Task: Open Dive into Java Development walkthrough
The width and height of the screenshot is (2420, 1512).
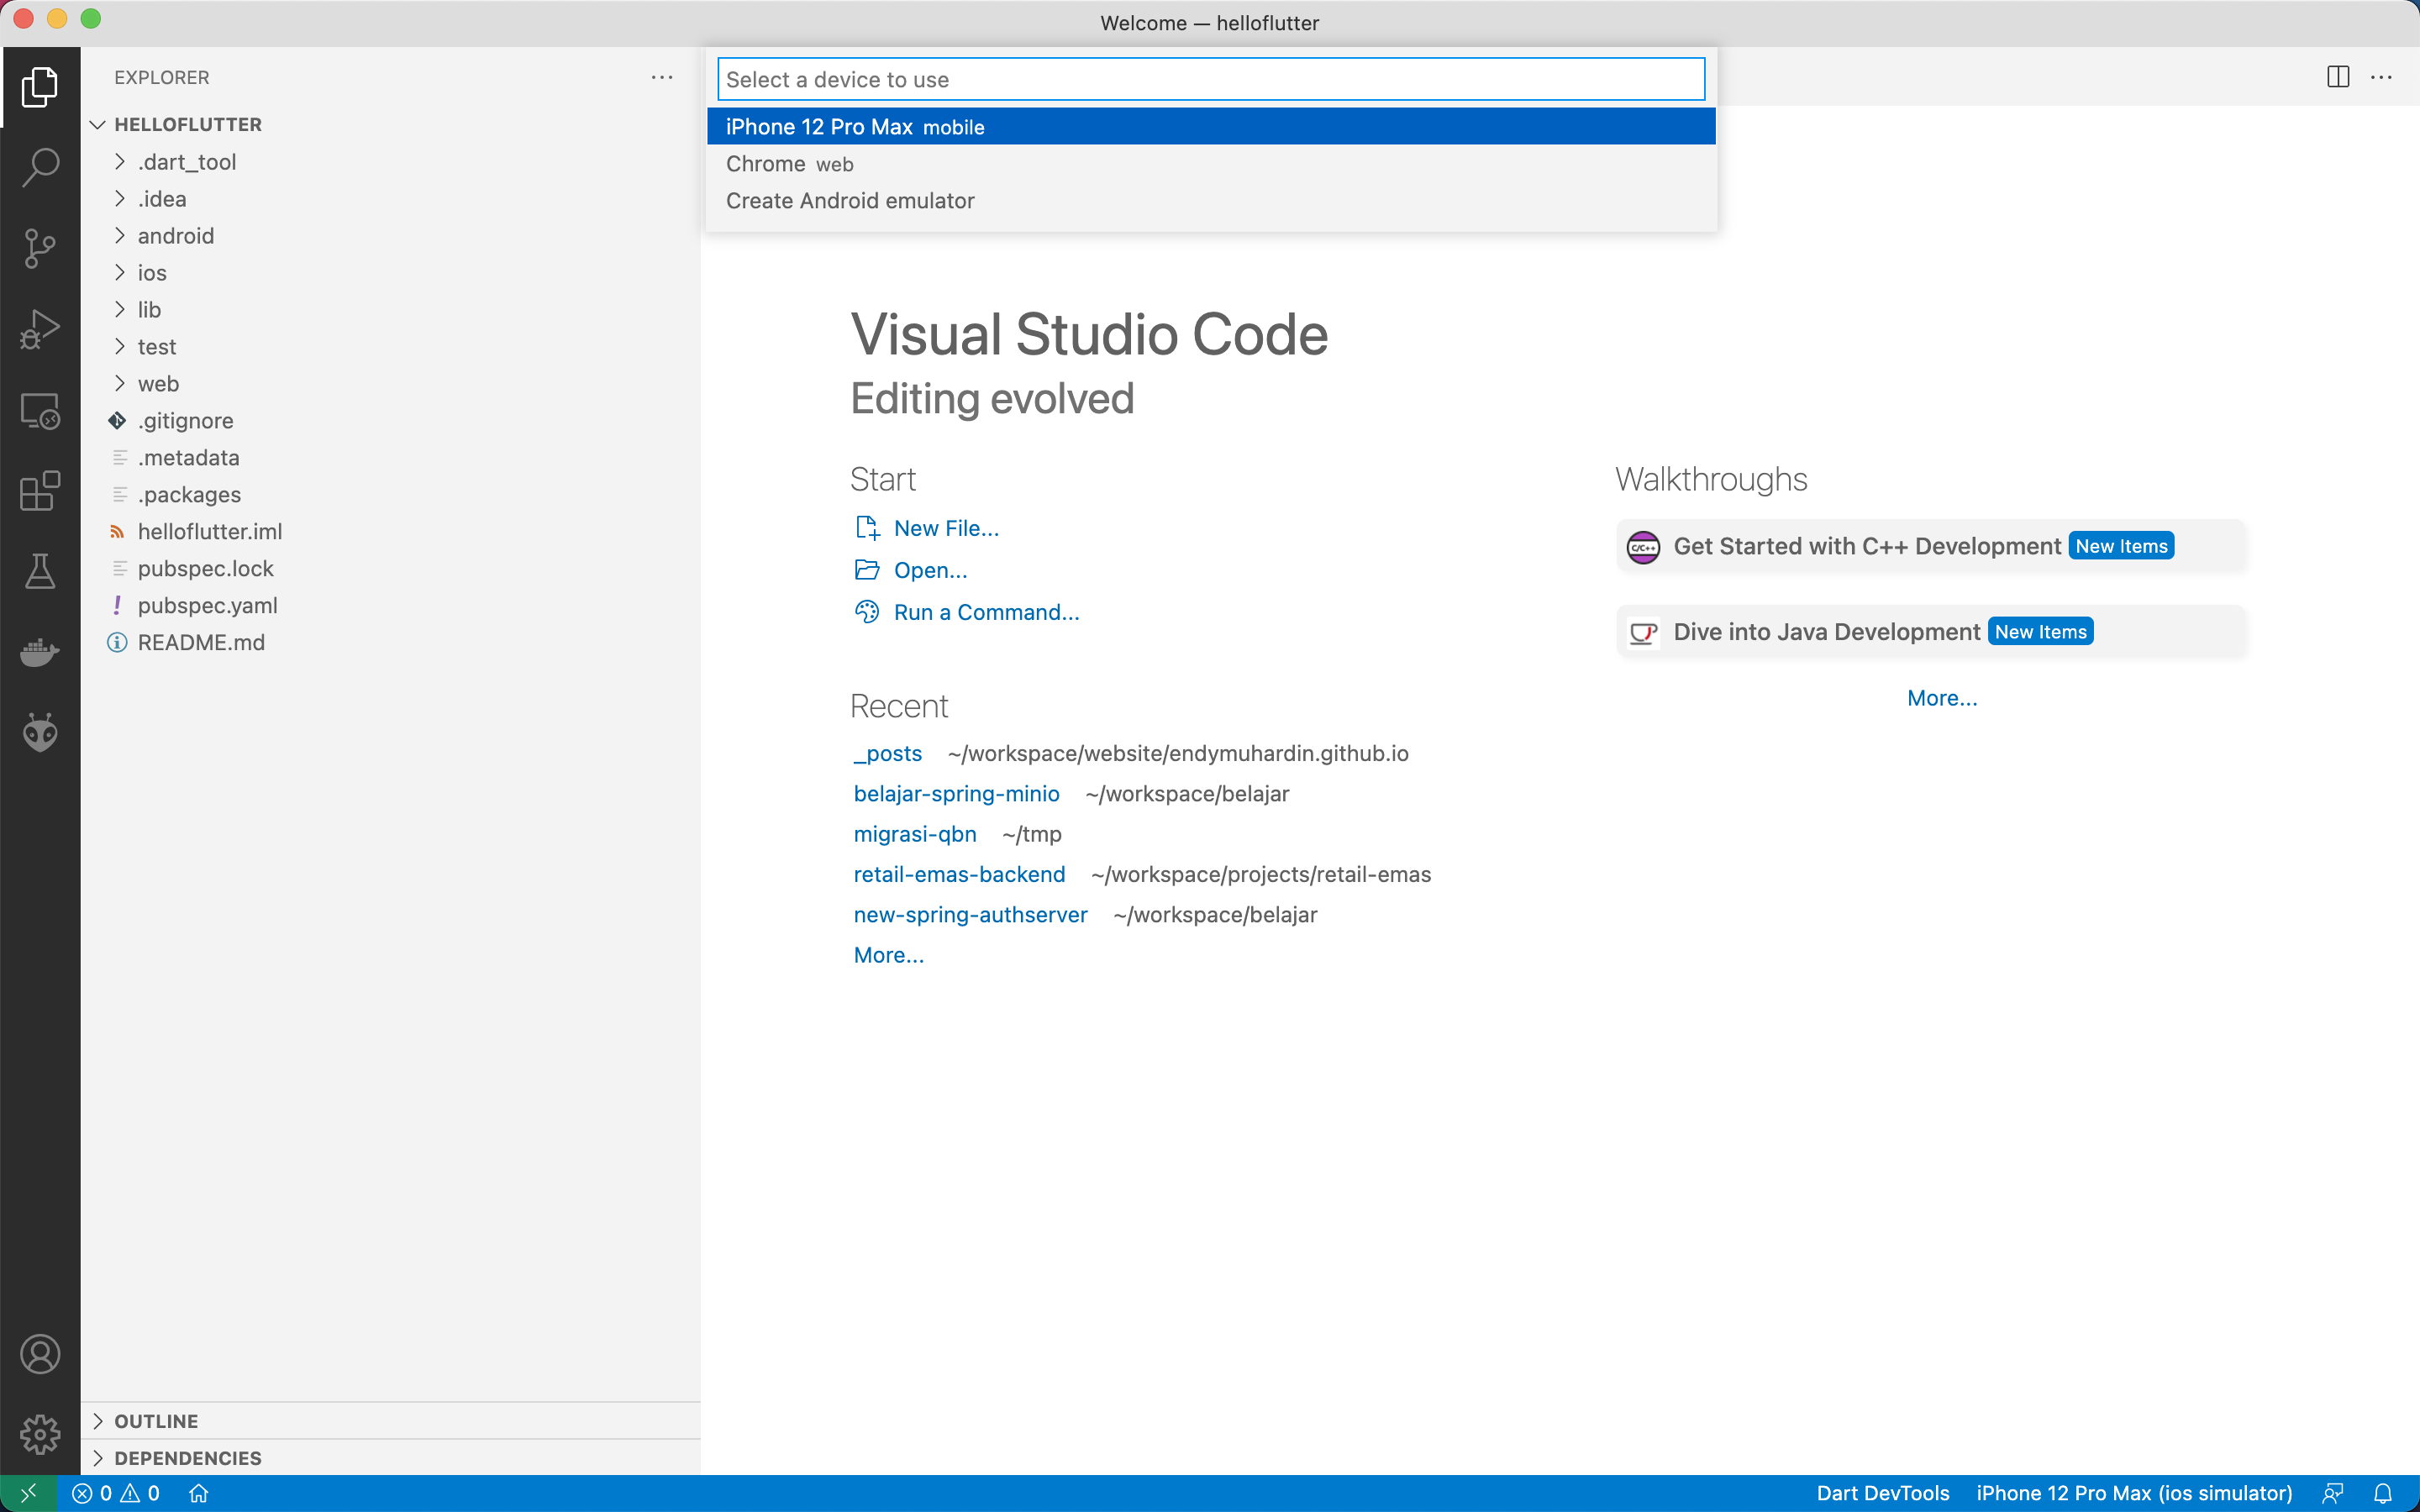Action: 1931,633
